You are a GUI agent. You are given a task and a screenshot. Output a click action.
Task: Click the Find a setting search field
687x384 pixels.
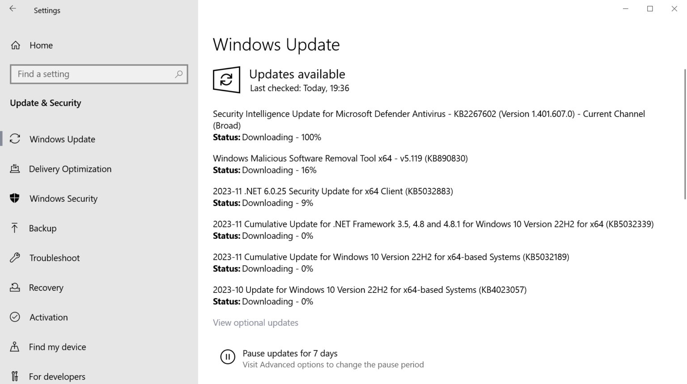coord(89,74)
